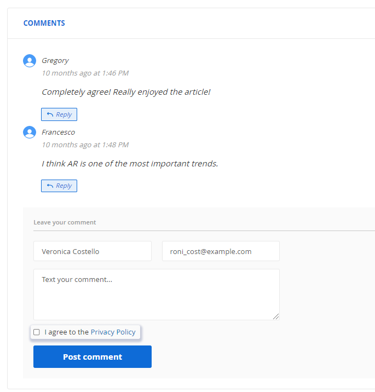Click the COMMENTS heading

tap(44, 23)
